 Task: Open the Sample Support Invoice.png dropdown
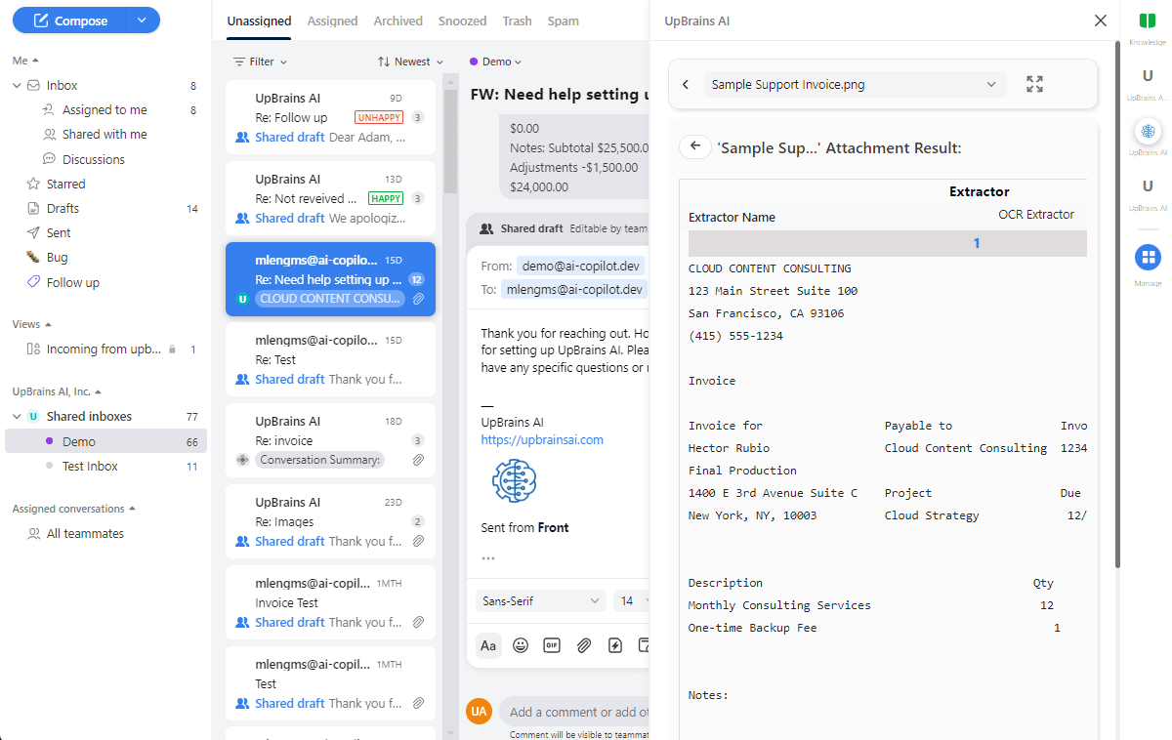tap(855, 85)
